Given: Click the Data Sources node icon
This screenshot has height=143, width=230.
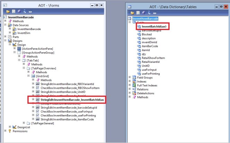Looking at the screenshot, I should click(x=10, y=25).
